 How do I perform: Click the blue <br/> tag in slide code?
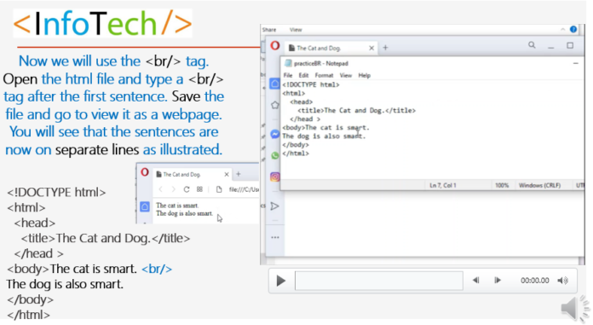click(x=157, y=269)
